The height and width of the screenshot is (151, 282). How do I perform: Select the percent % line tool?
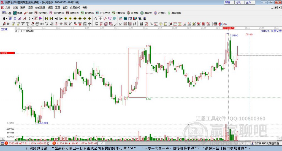coord(151,24)
